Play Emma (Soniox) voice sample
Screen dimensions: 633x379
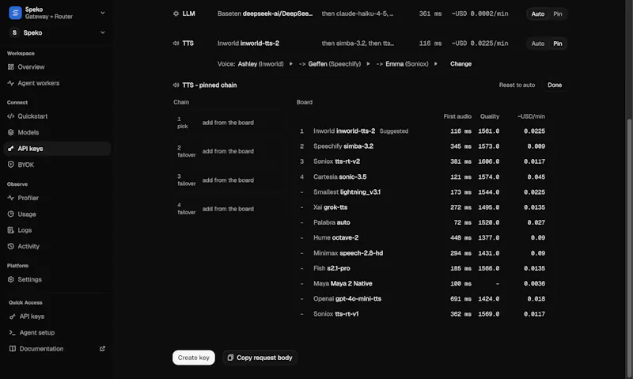436,64
